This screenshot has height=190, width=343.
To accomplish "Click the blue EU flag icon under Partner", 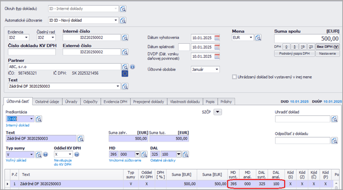I will point(125,74).
